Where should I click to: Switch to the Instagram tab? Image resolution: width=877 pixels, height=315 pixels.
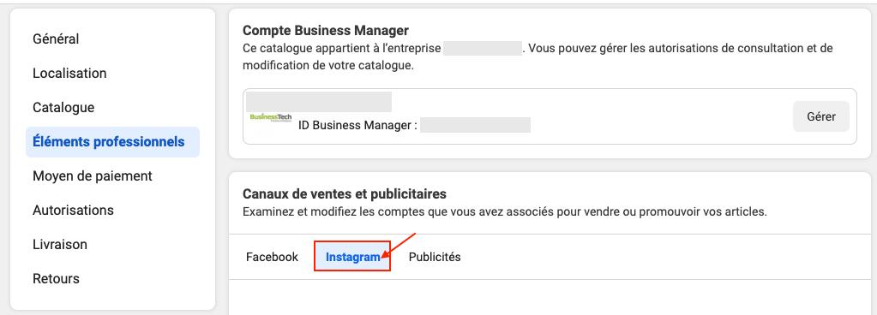(352, 257)
